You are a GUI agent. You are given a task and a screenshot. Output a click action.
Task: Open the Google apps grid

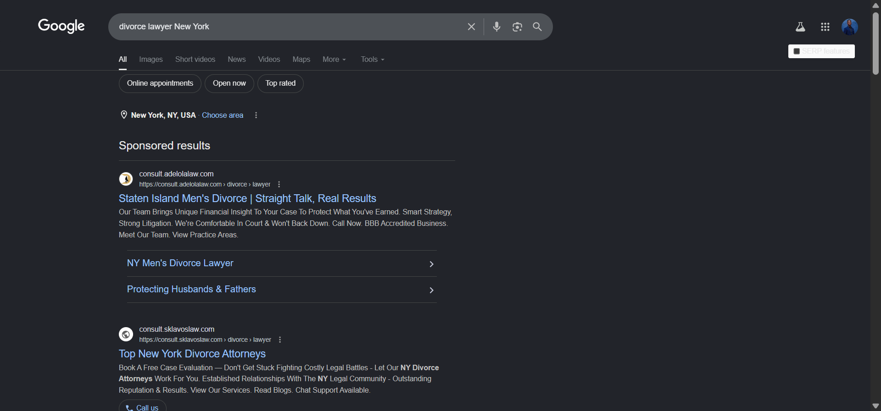tap(825, 27)
